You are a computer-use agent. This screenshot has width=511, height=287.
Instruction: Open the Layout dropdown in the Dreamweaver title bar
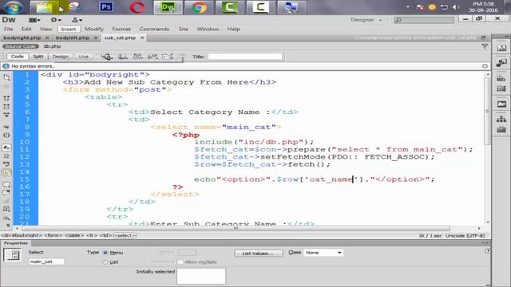point(34,20)
